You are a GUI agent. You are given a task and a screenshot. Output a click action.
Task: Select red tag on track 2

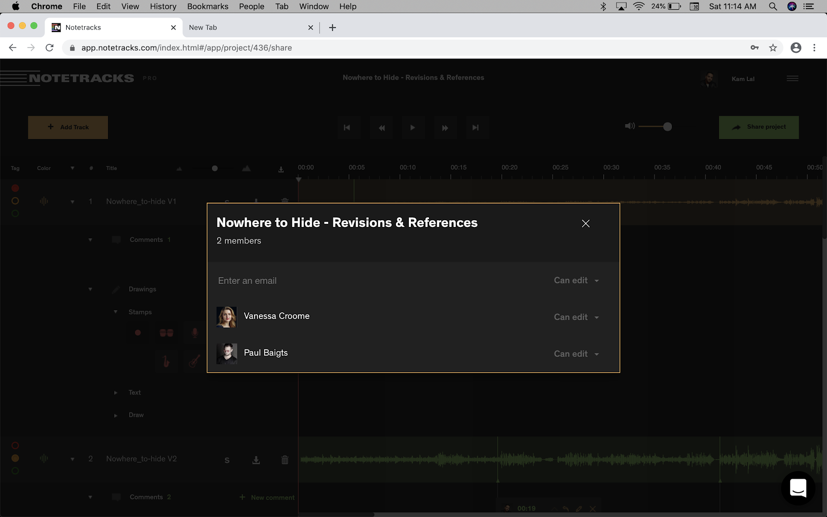15,446
